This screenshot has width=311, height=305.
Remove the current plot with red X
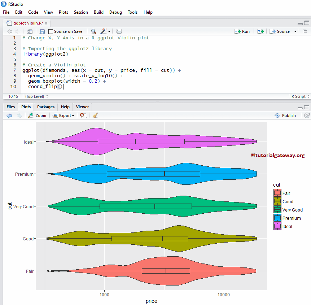83,116
